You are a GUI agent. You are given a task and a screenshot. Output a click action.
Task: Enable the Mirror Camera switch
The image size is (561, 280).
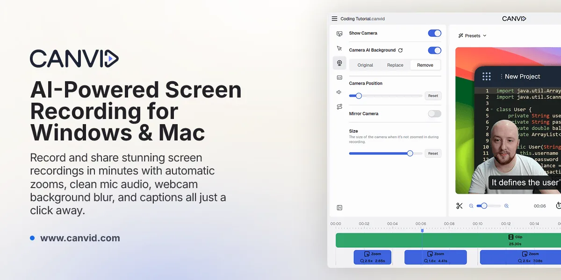435,114
